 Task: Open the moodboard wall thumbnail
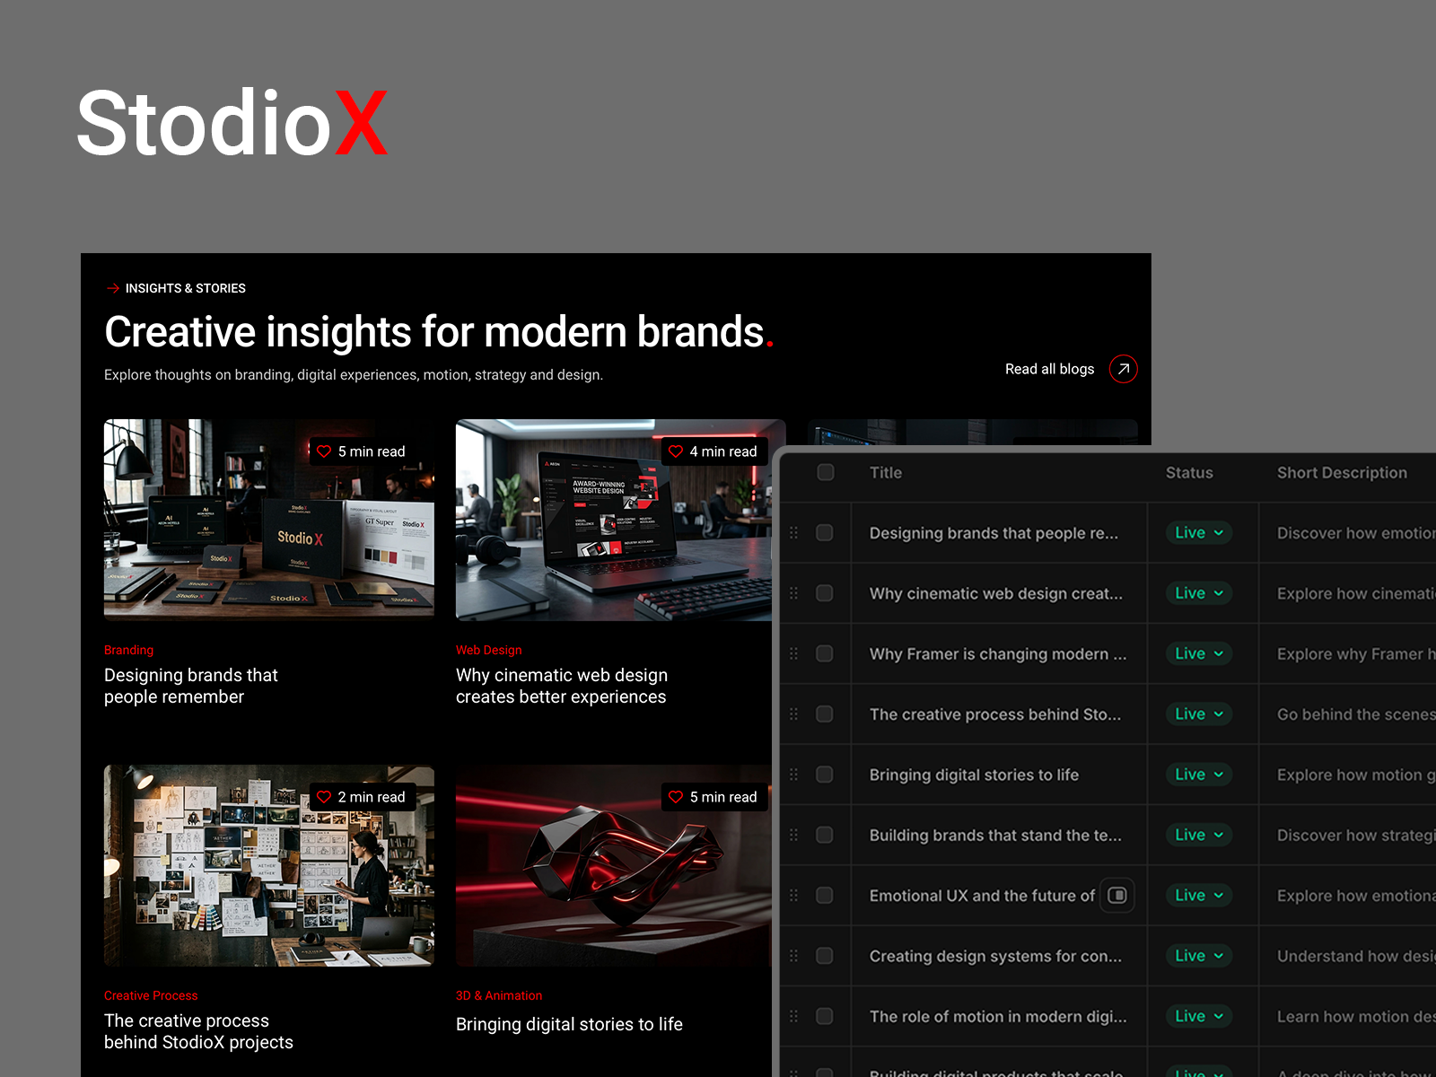tap(269, 865)
